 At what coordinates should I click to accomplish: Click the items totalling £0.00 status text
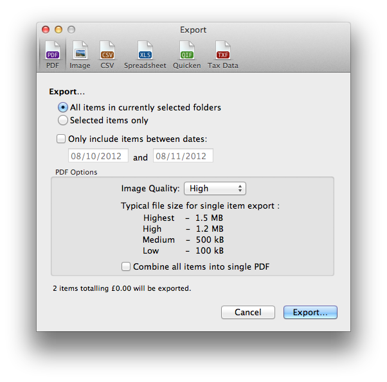coord(122,288)
